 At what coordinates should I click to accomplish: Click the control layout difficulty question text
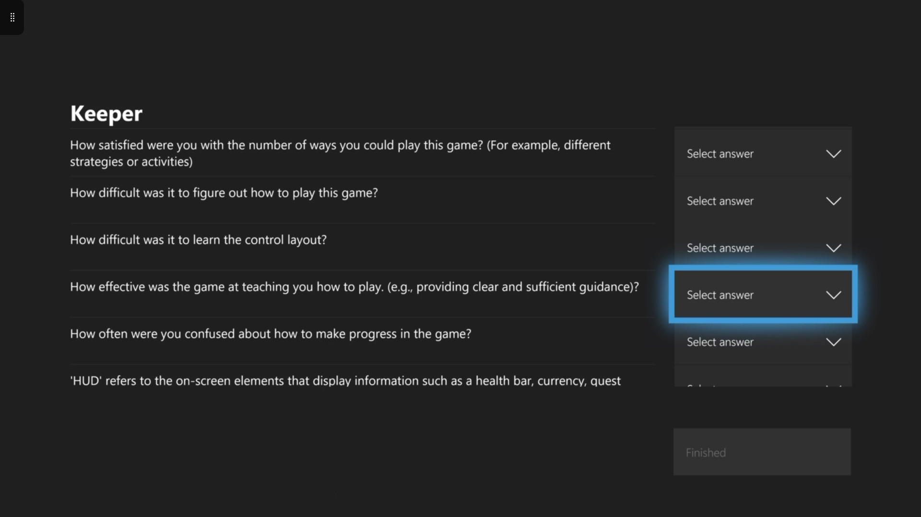pos(198,240)
